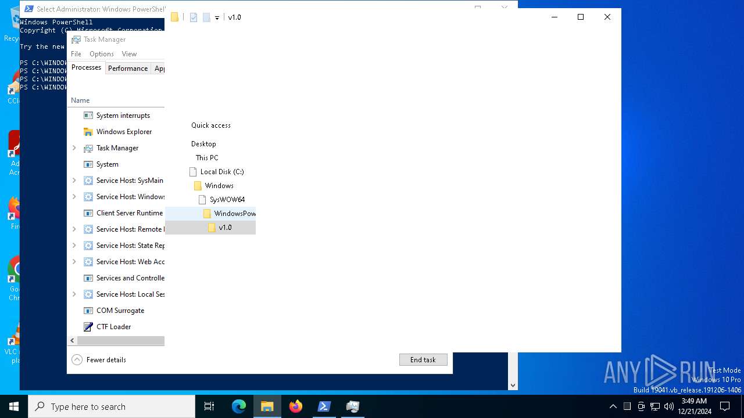744x418 pixels.
Task: Switch to Task Manager on the taskbar
Action: coord(353,406)
